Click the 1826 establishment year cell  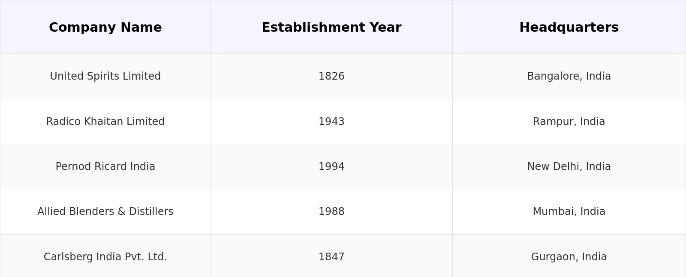[x=331, y=76]
